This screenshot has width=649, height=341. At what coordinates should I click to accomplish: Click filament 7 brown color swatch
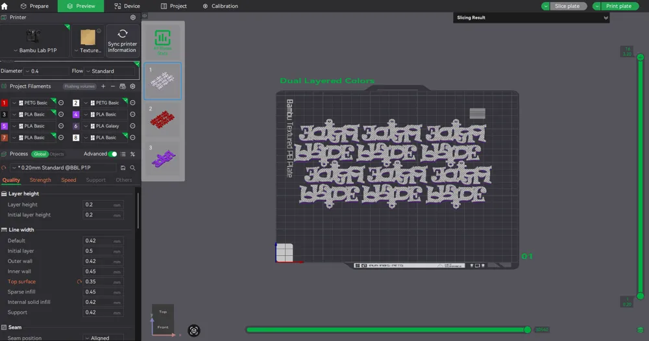(4, 138)
